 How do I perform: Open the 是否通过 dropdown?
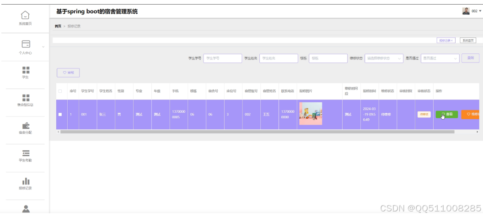click(440, 58)
